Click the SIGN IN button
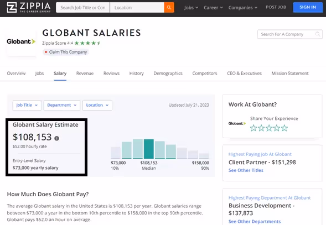The image size is (326, 225). (308, 7)
